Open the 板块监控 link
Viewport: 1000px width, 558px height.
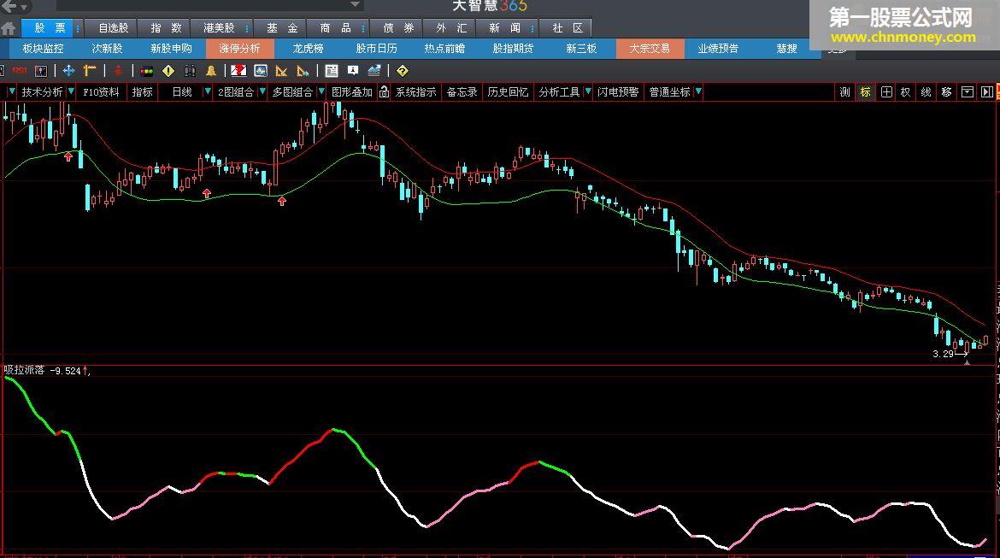click(44, 49)
